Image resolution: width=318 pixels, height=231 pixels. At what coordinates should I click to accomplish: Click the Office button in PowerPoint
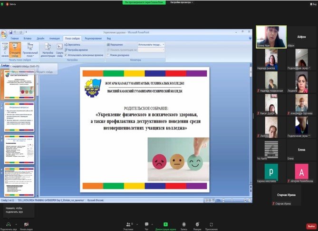coord(4,34)
